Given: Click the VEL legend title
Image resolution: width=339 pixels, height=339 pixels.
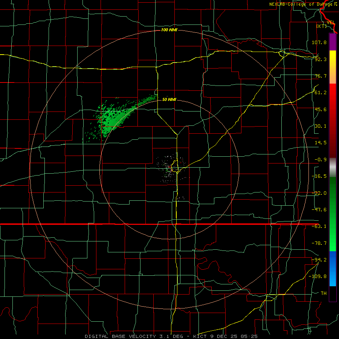Looking at the screenshot, I should [x=331, y=23].
